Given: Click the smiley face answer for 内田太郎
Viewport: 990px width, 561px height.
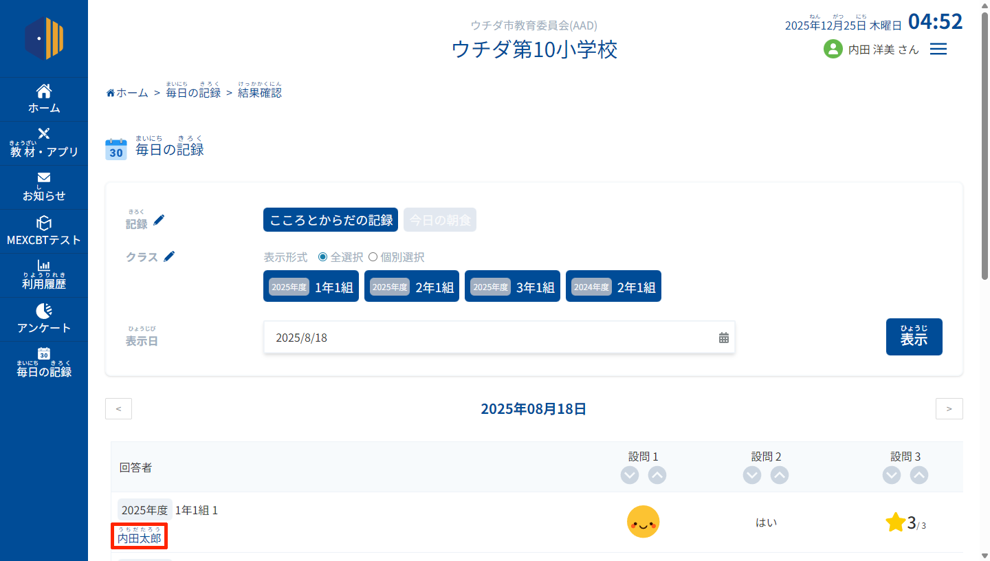Looking at the screenshot, I should 643,522.
